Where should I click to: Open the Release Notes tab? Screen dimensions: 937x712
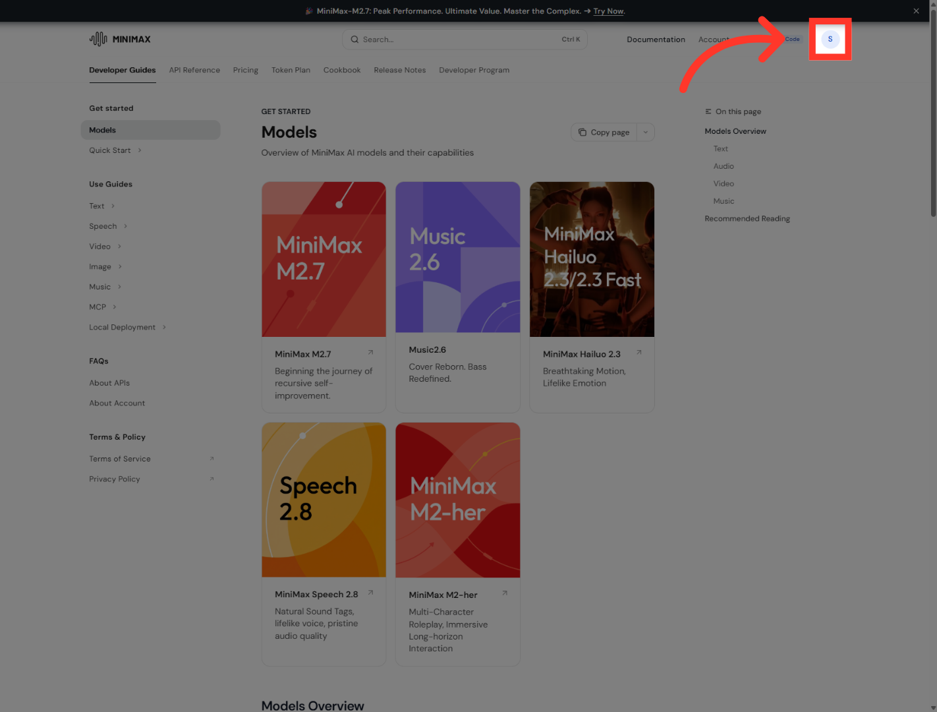[400, 70]
